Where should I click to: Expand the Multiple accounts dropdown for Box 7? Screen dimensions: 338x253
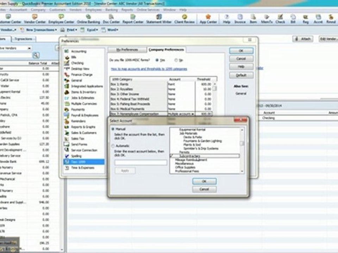[193, 114]
